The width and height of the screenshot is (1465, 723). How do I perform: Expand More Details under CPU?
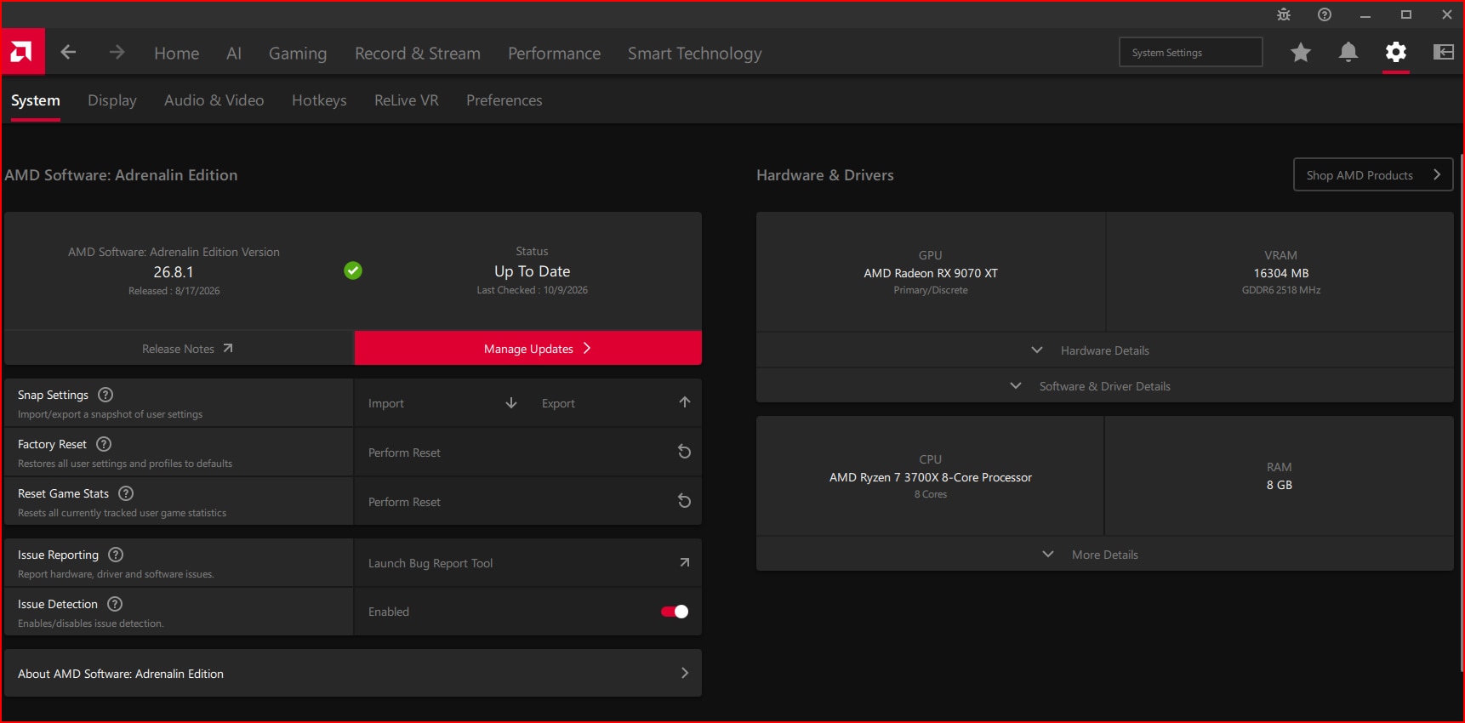click(1104, 555)
